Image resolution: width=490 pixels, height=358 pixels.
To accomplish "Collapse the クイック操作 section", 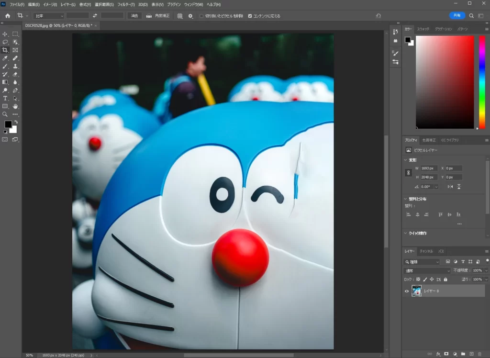I will pos(406,233).
